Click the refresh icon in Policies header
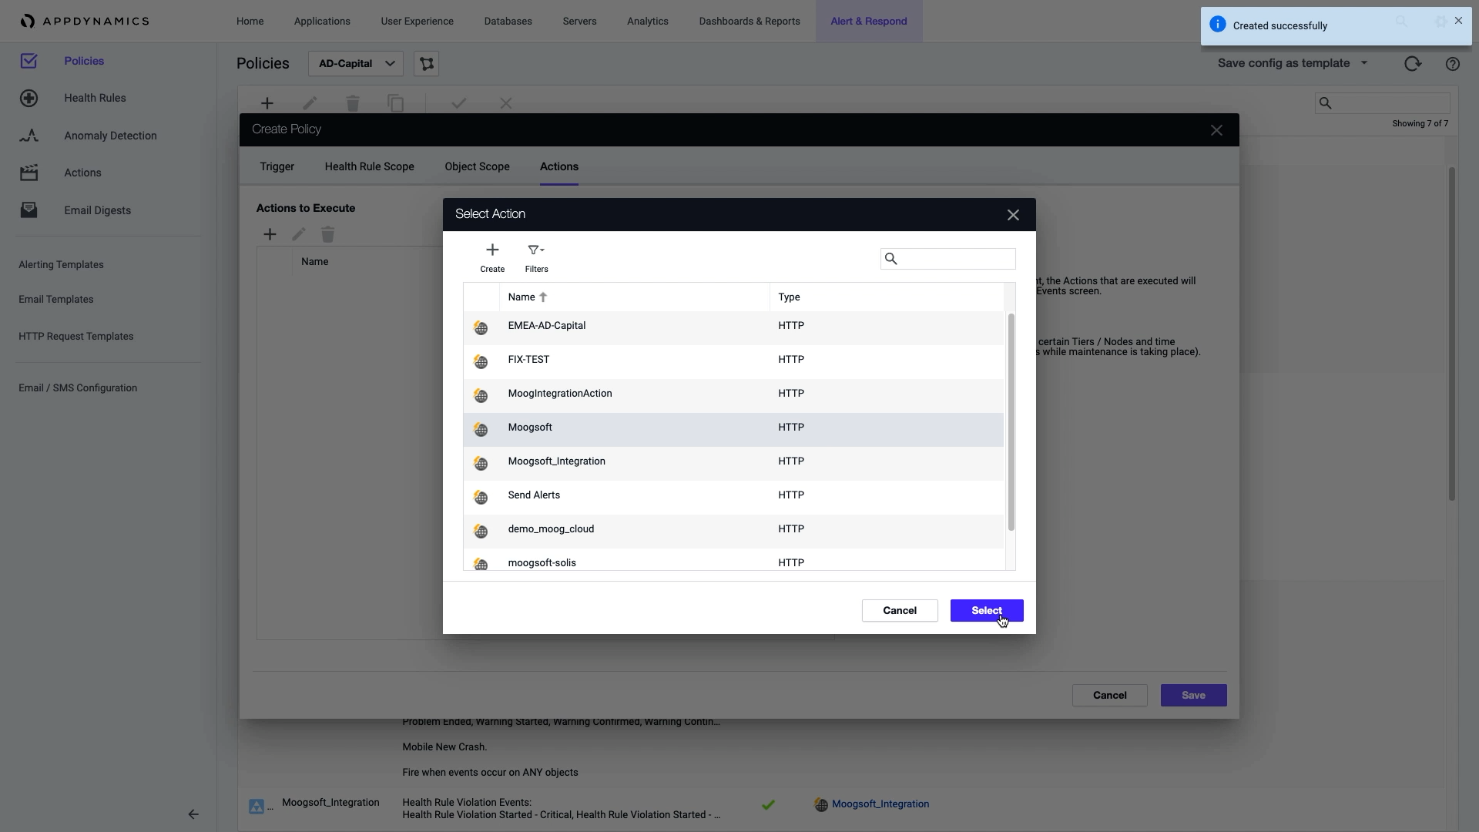This screenshot has width=1479, height=832. tap(1413, 64)
